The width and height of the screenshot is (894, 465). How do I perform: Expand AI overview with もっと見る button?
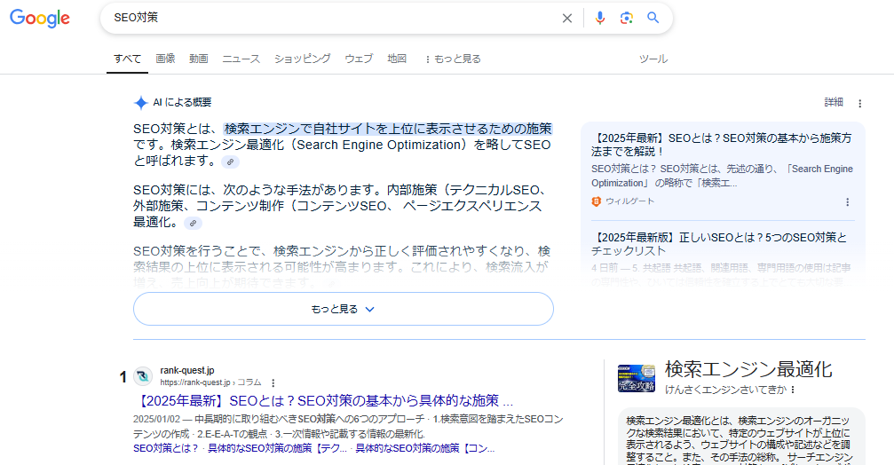point(344,309)
